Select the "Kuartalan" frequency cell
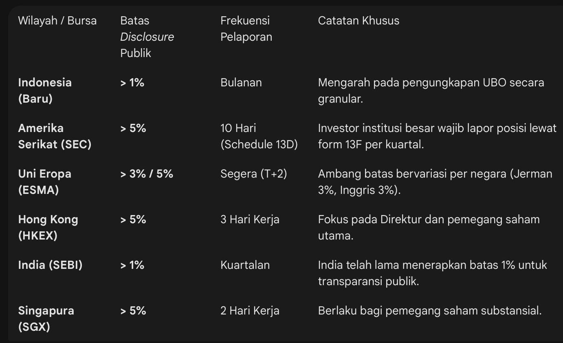Viewport: 563px width, 343px height. tap(245, 265)
